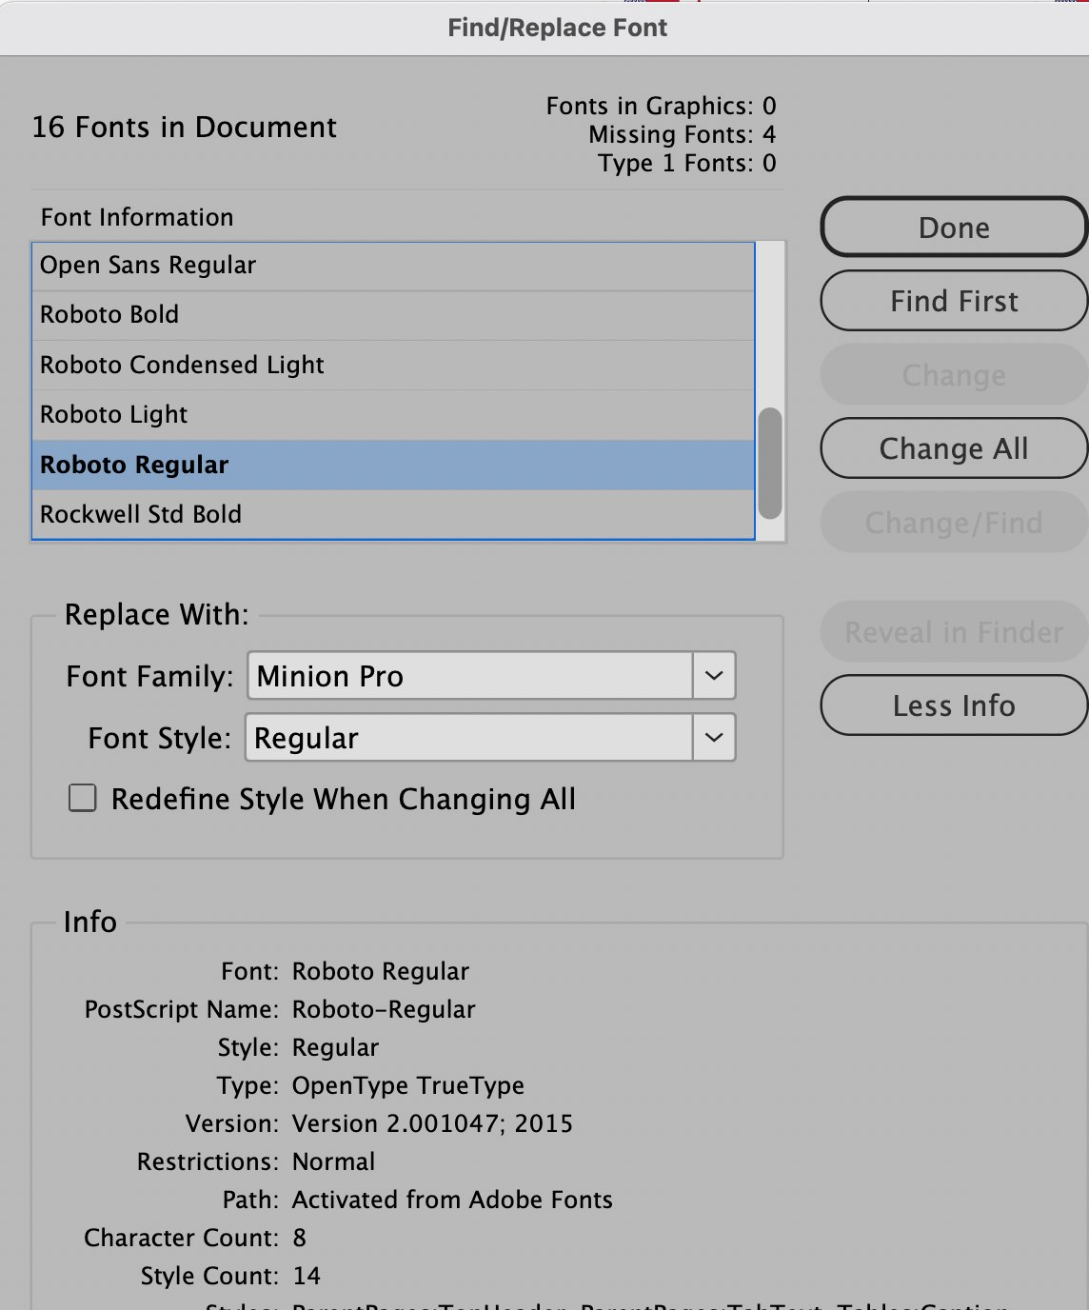The height and width of the screenshot is (1310, 1089).
Task: Click the Type 1 Fonts: 0 text
Action: pos(687,163)
